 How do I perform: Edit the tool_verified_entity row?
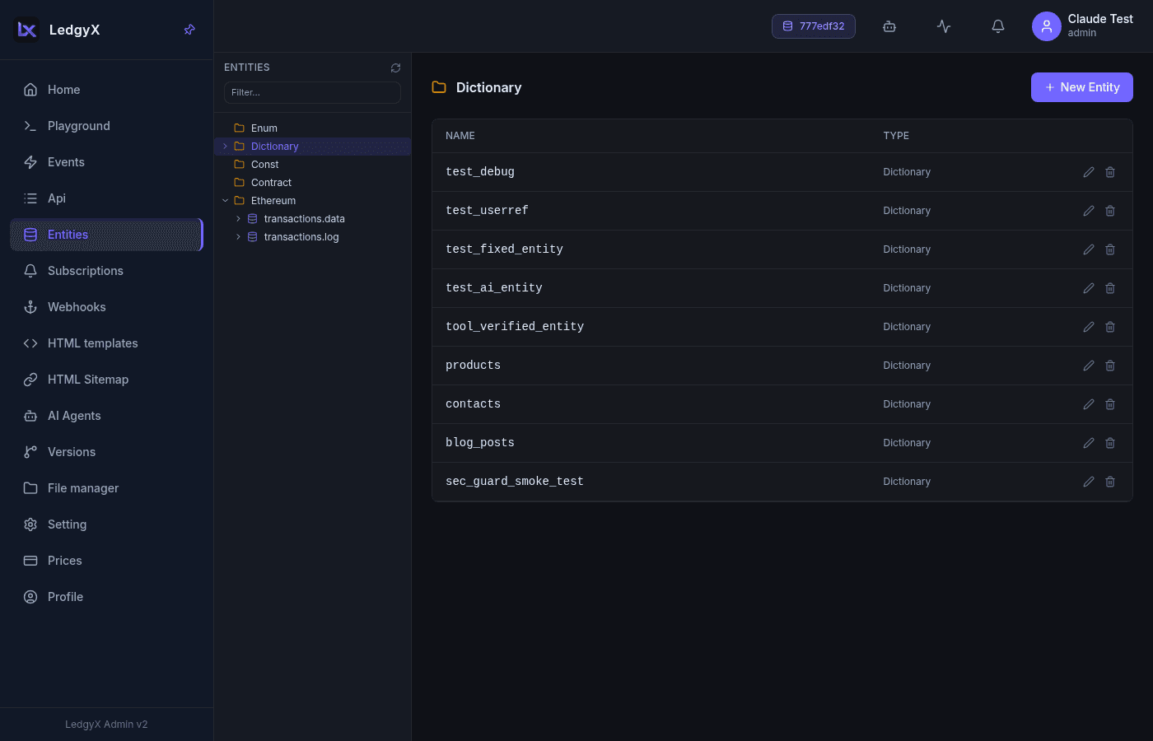[x=1089, y=327]
